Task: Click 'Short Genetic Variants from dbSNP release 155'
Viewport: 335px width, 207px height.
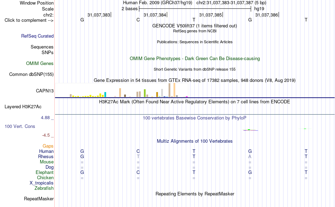Action: click(195, 70)
